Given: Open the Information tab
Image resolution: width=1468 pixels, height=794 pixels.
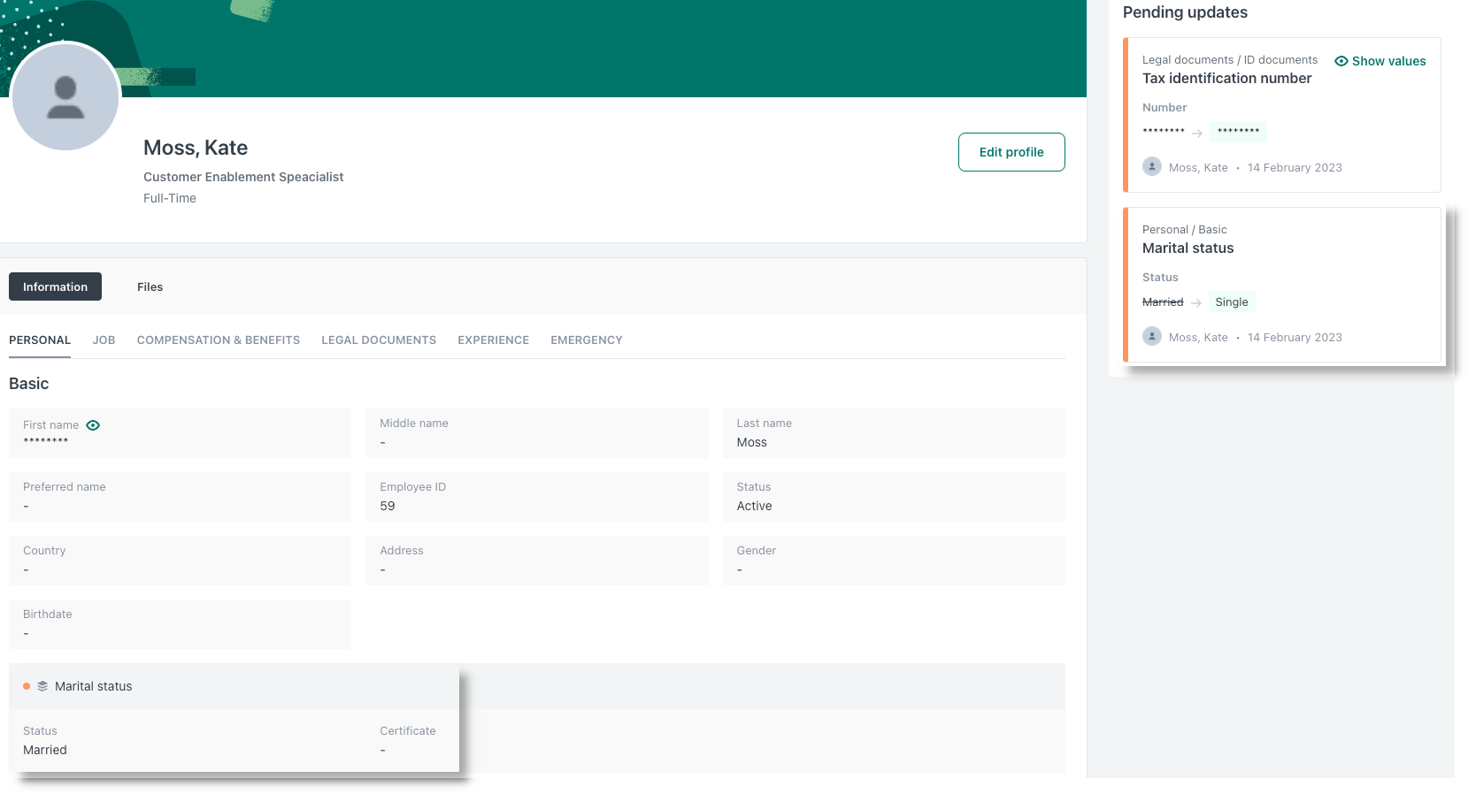Looking at the screenshot, I should tap(55, 286).
